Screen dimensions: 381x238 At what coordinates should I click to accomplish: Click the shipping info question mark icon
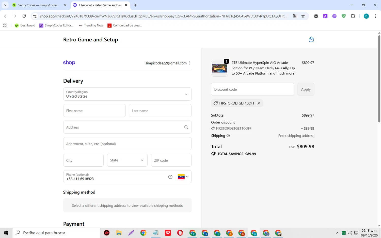pyautogui.click(x=228, y=136)
